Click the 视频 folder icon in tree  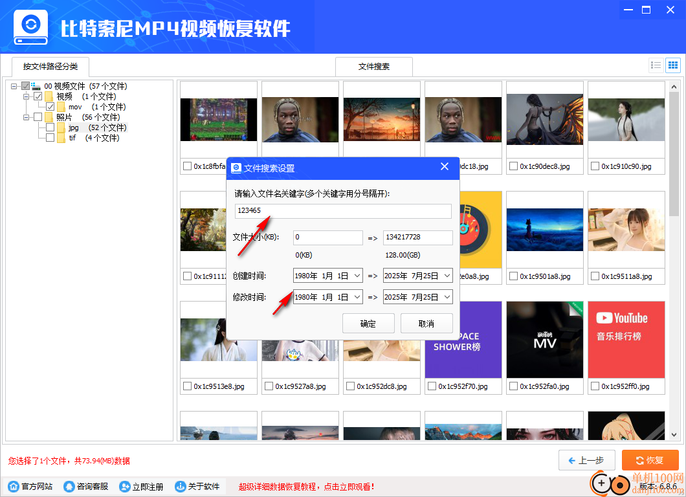[49, 96]
